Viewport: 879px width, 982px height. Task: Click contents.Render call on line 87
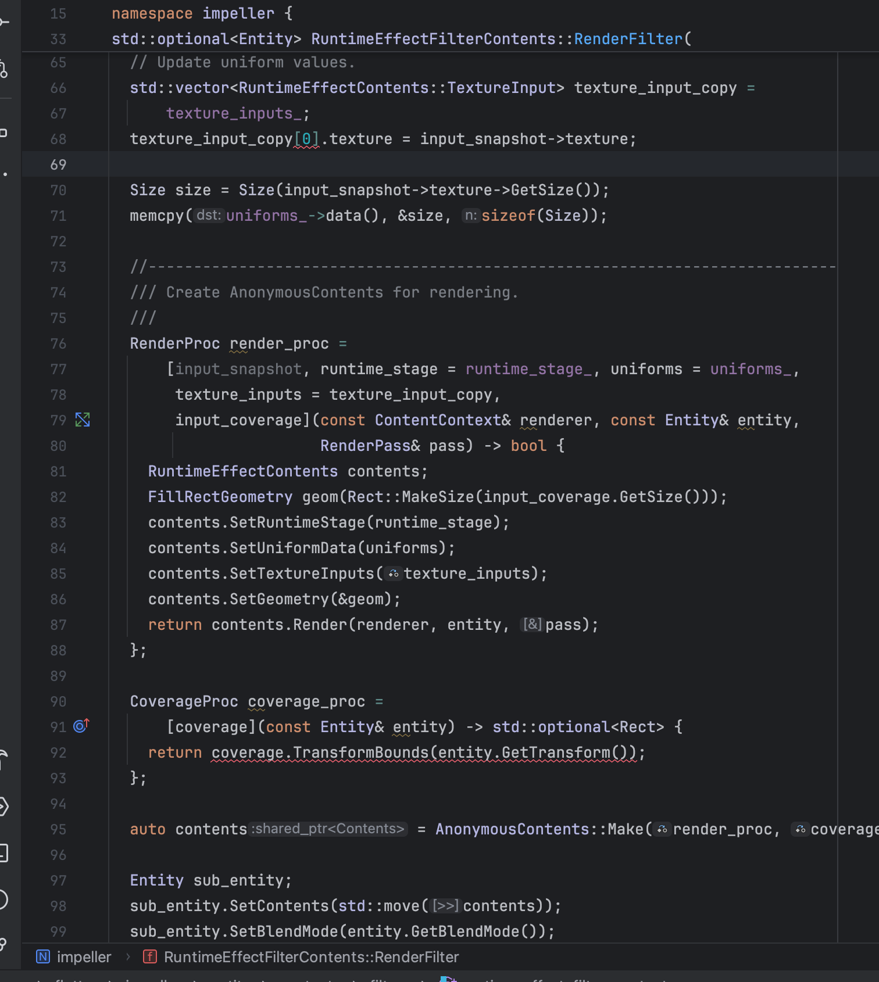tap(247, 625)
